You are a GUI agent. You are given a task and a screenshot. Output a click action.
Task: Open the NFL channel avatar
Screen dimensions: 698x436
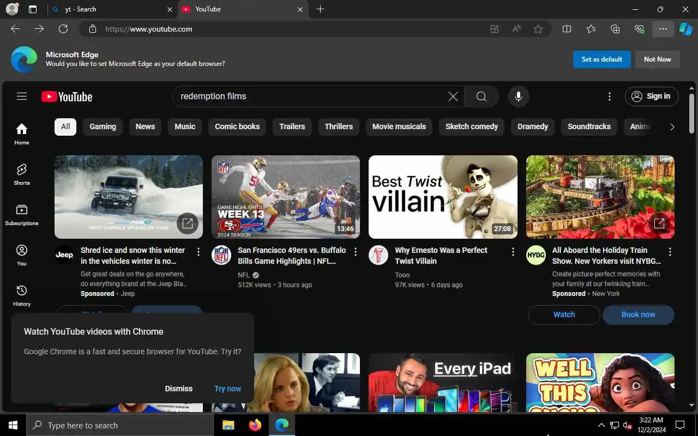click(x=221, y=255)
